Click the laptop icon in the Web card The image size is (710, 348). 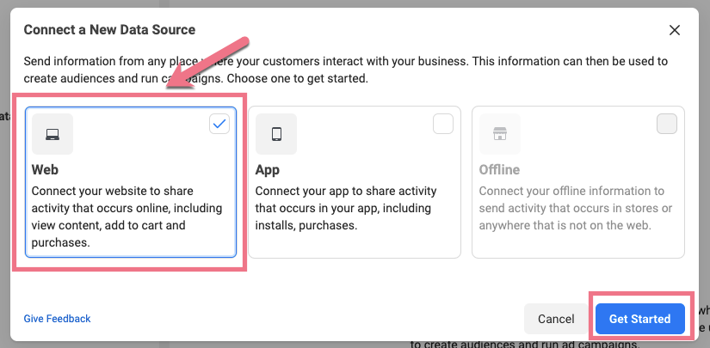(52, 134)
